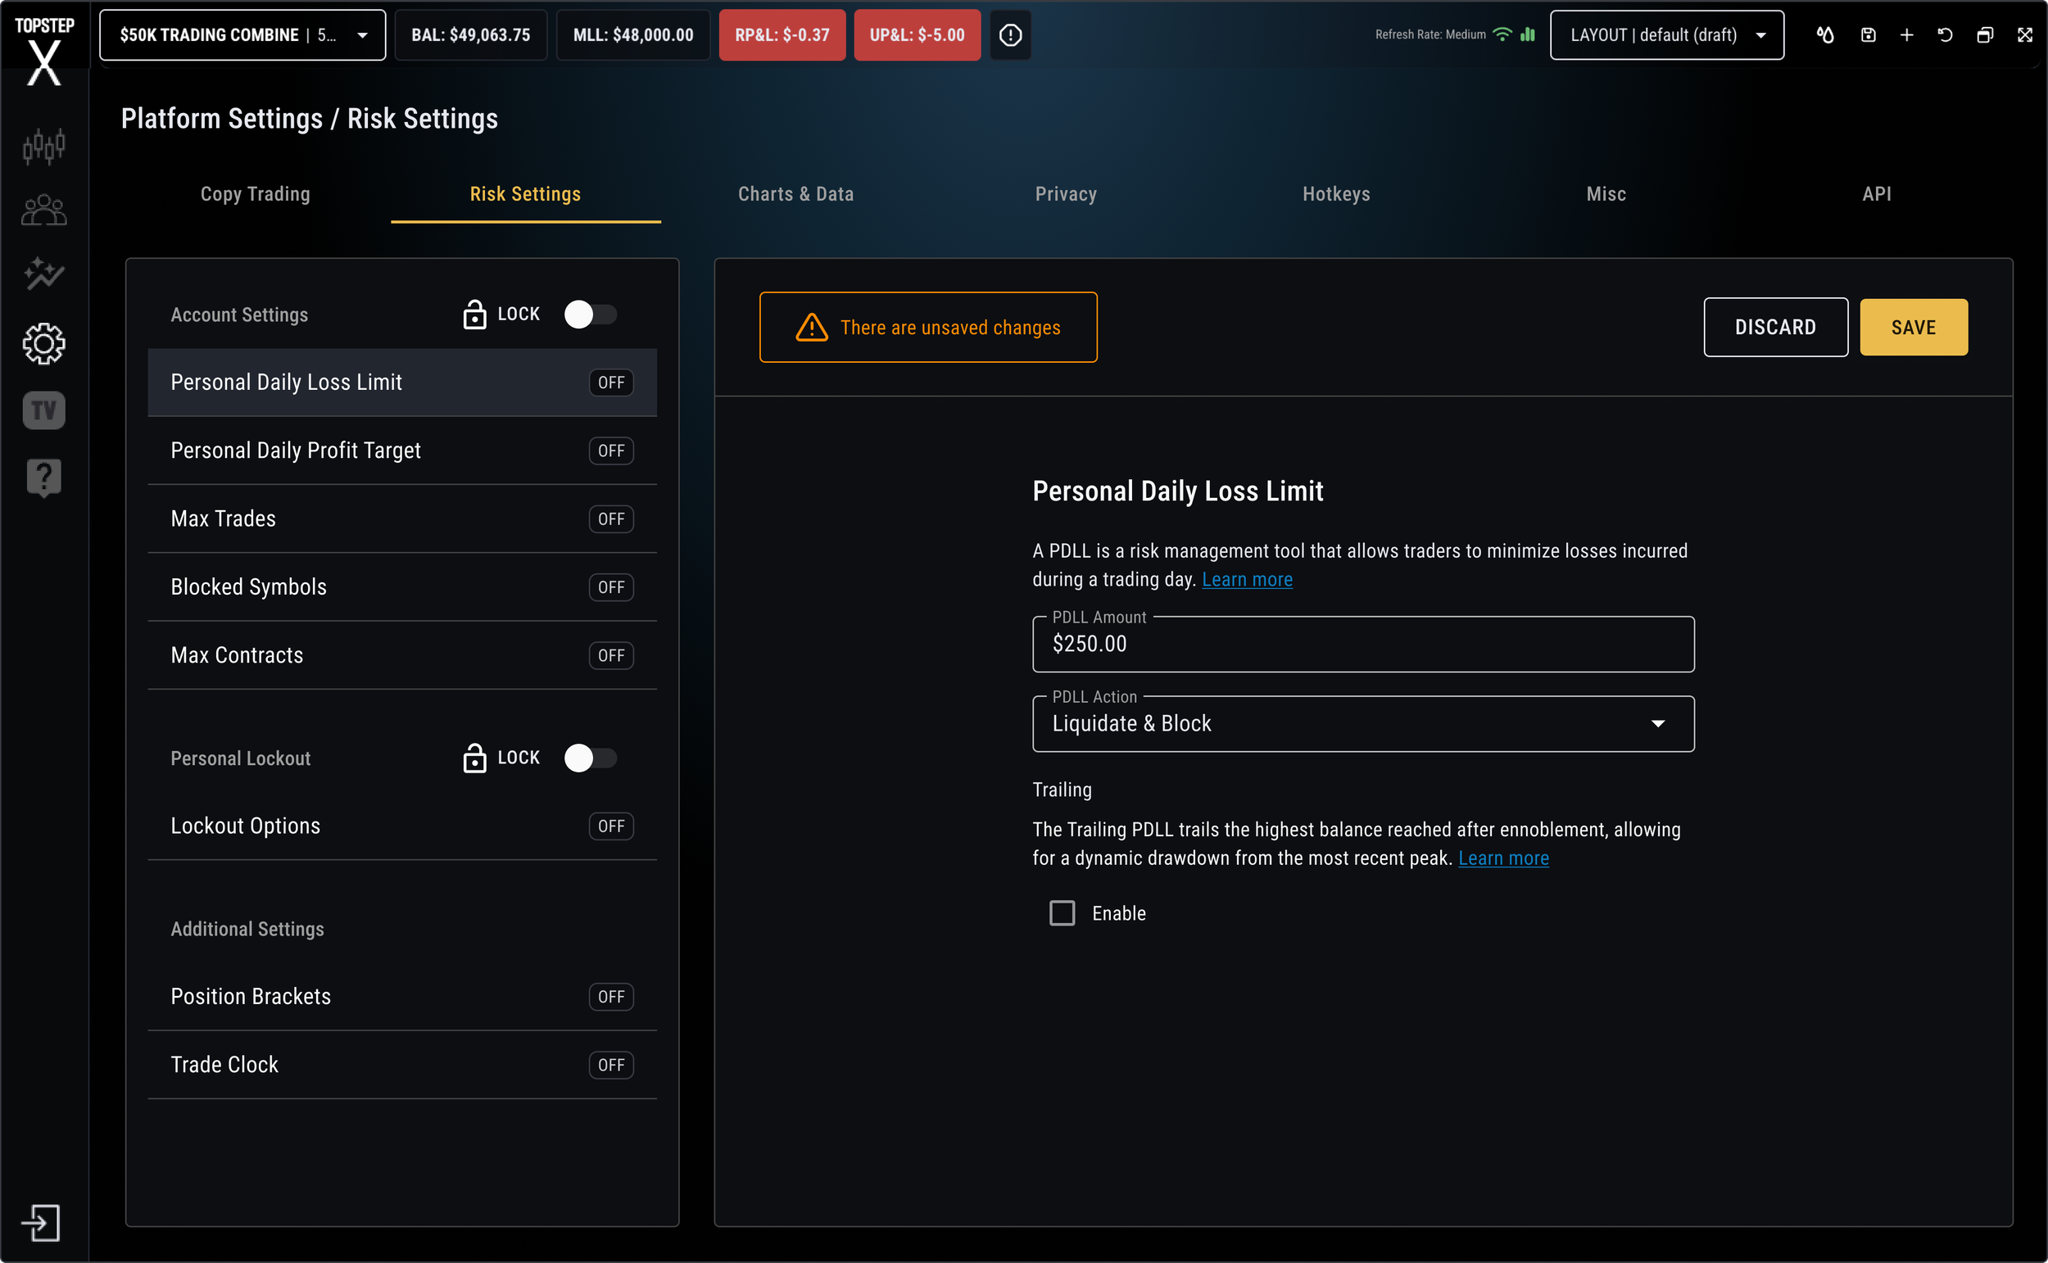The image size is (2048, 1263).
Task: Click the reset layout undo-arrow icon
Action: (1946, 35)
